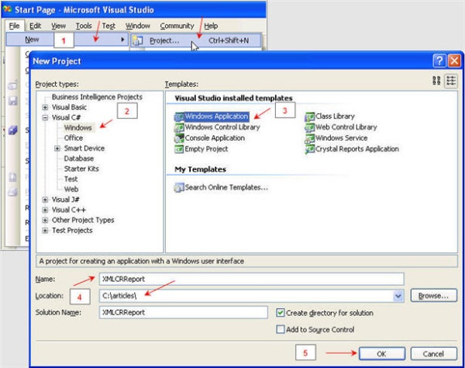Expand the Visual J# node
Screen dimensions: 465x368
[45, 200]
